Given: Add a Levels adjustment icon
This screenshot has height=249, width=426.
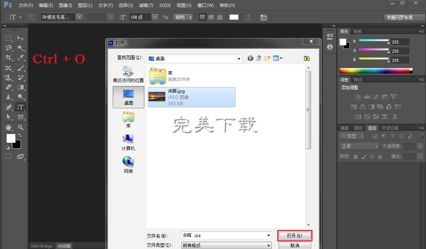Looking at the screenshot, I should pos(367,97).
